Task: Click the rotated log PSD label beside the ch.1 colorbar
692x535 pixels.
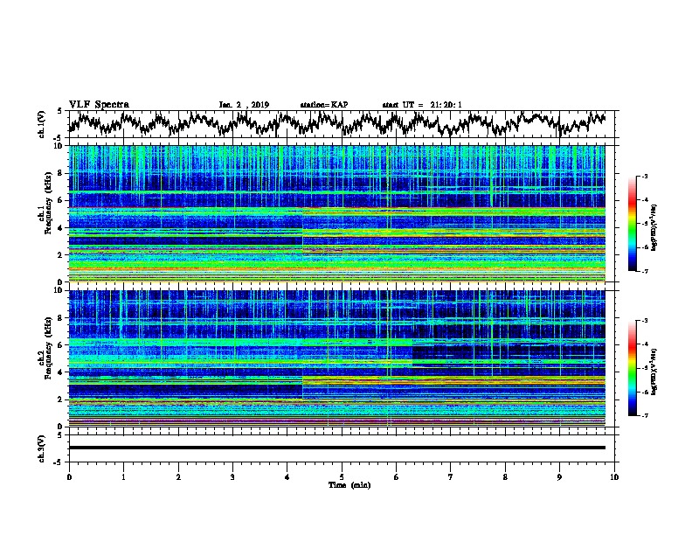Action: [x=654, y=227]
